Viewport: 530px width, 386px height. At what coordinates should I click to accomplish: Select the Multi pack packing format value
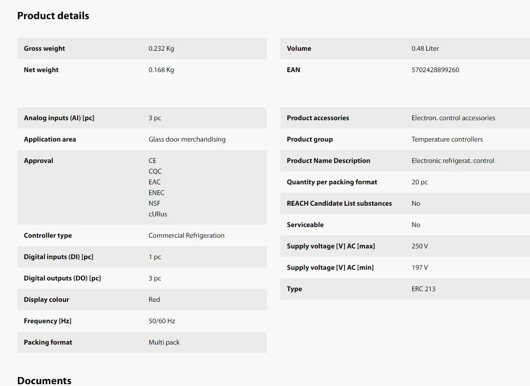164,342
